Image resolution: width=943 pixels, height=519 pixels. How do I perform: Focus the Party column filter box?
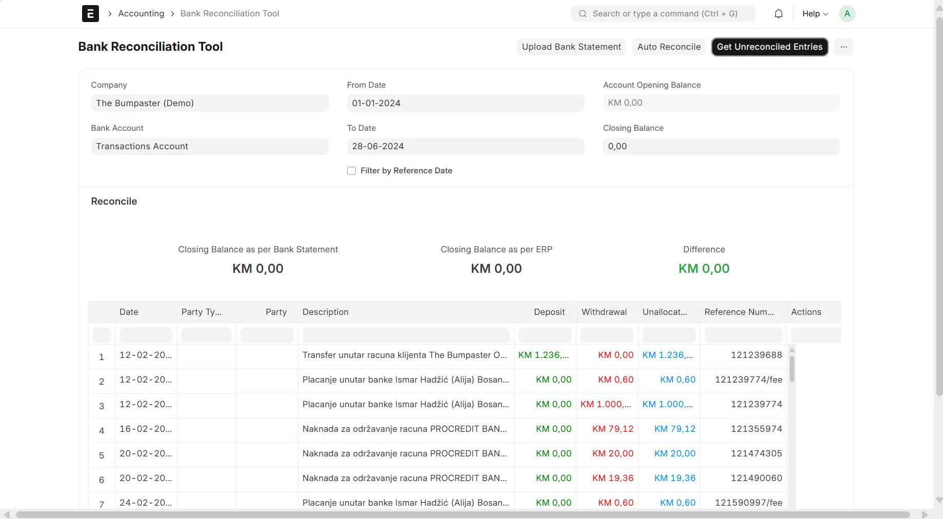coord(267,335)
